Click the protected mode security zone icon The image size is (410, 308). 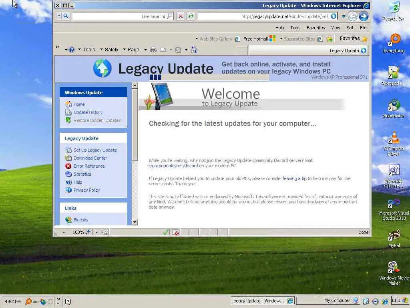[x=105, y=232]
